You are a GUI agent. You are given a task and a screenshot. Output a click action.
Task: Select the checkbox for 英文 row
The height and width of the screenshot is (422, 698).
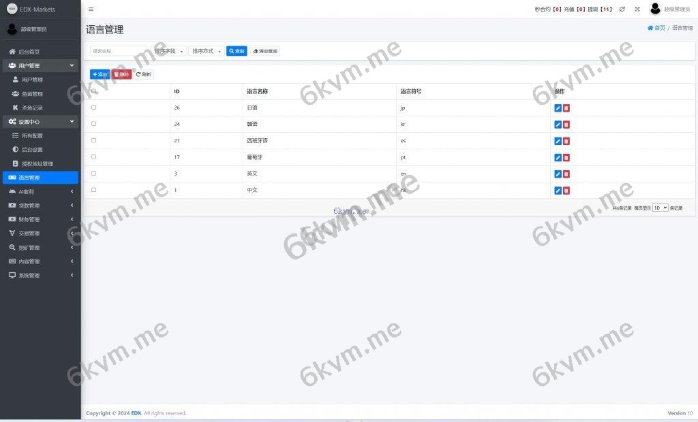click(x=93, y=174)
